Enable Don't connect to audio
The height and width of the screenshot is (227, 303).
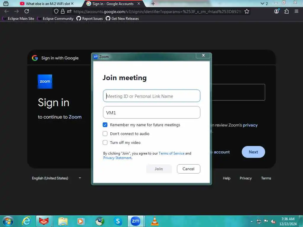point(105,134)
